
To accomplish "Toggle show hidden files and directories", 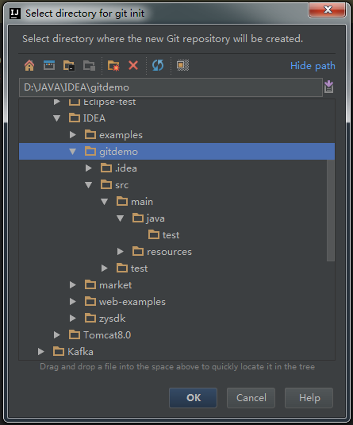I will (182, 66).
